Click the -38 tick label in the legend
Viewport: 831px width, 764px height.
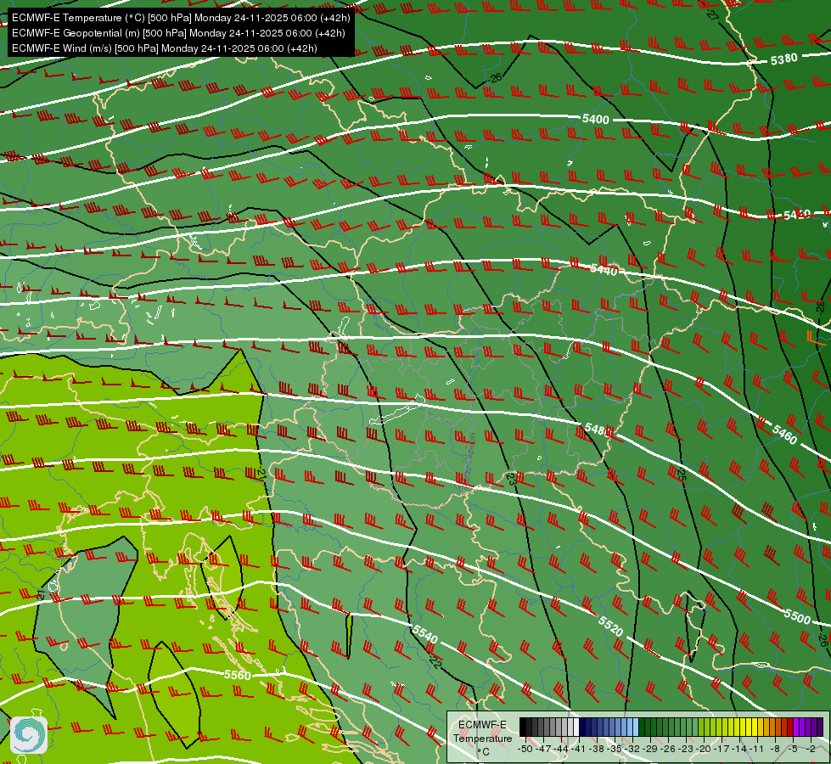[596, 749]
